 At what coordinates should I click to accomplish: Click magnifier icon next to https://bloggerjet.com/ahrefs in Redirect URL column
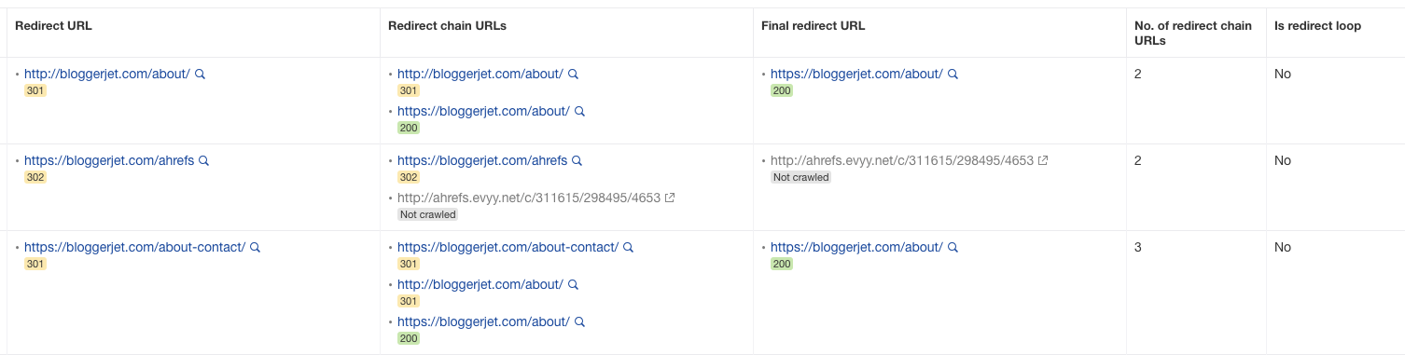[204, 160]
